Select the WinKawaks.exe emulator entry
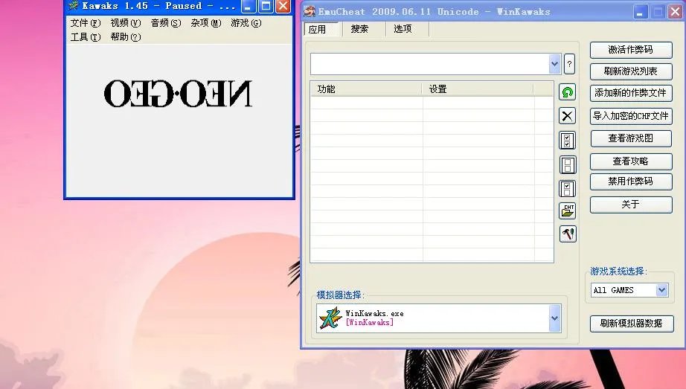The image size is (686, 389). click(433, 318)
